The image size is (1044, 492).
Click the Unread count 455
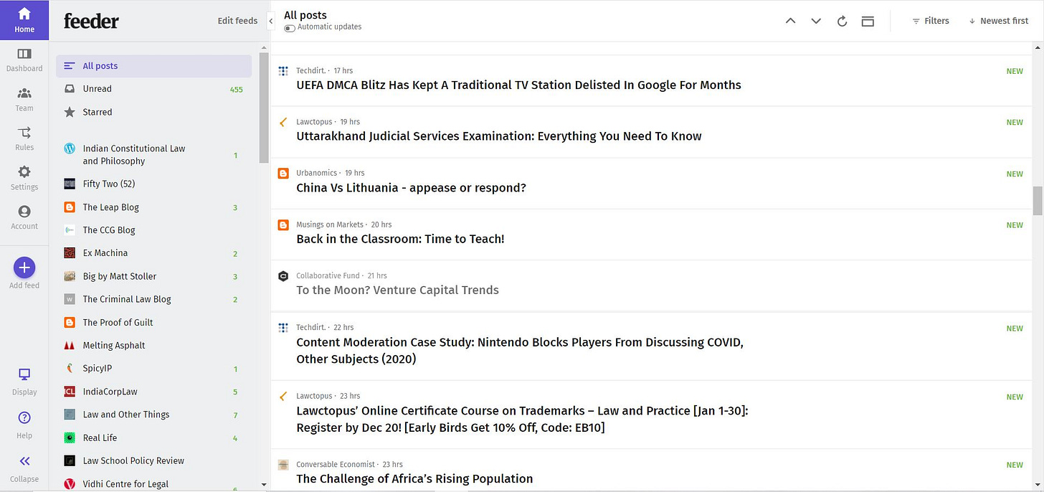pos(236,90)
